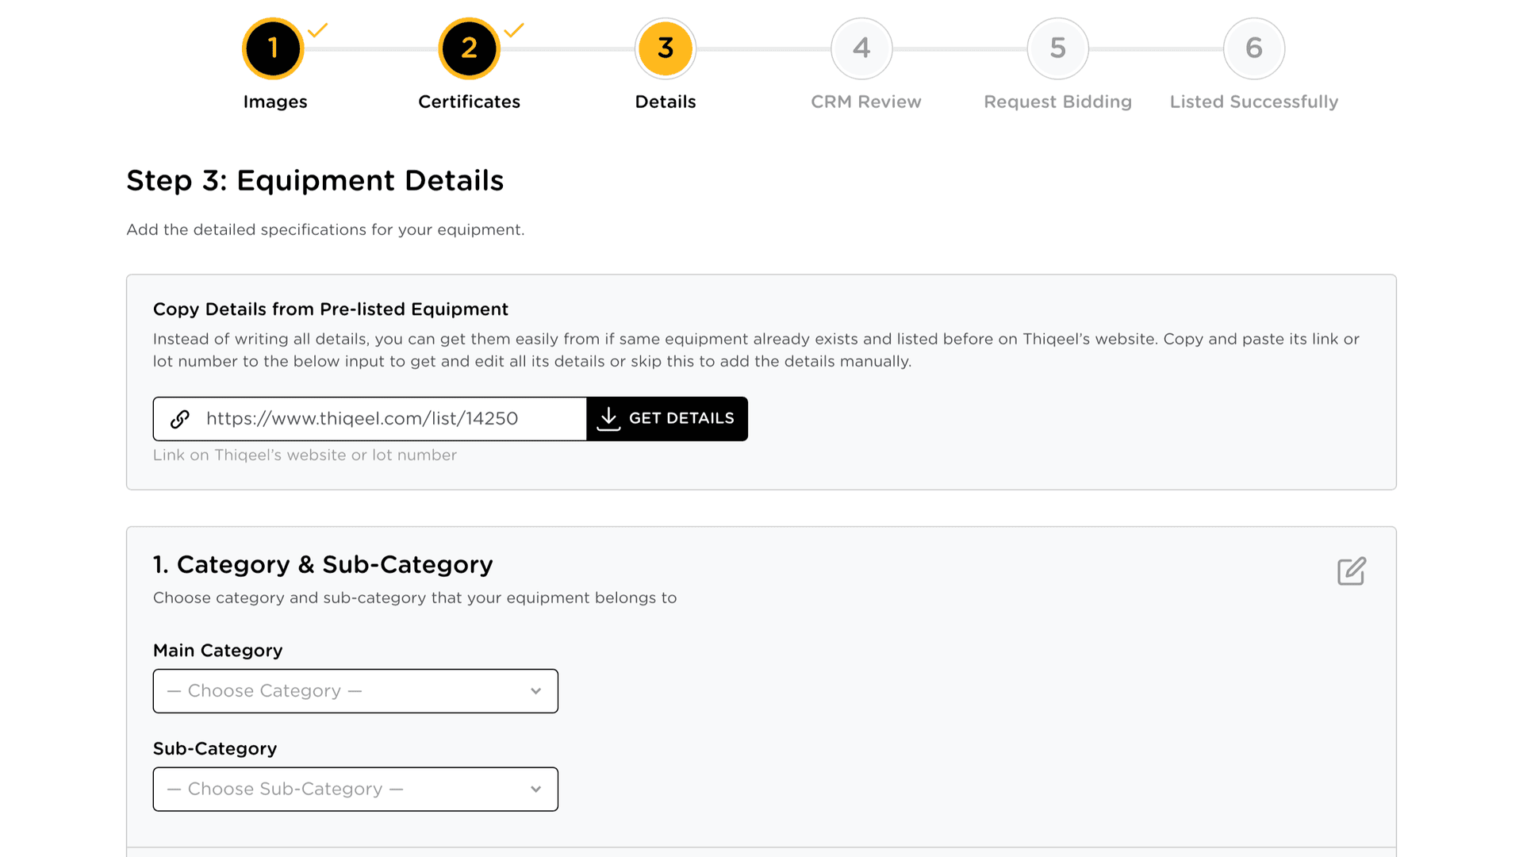1523x857 pixels.
Task: Select the CRM Review step label
Action: [x=865, y=102]
